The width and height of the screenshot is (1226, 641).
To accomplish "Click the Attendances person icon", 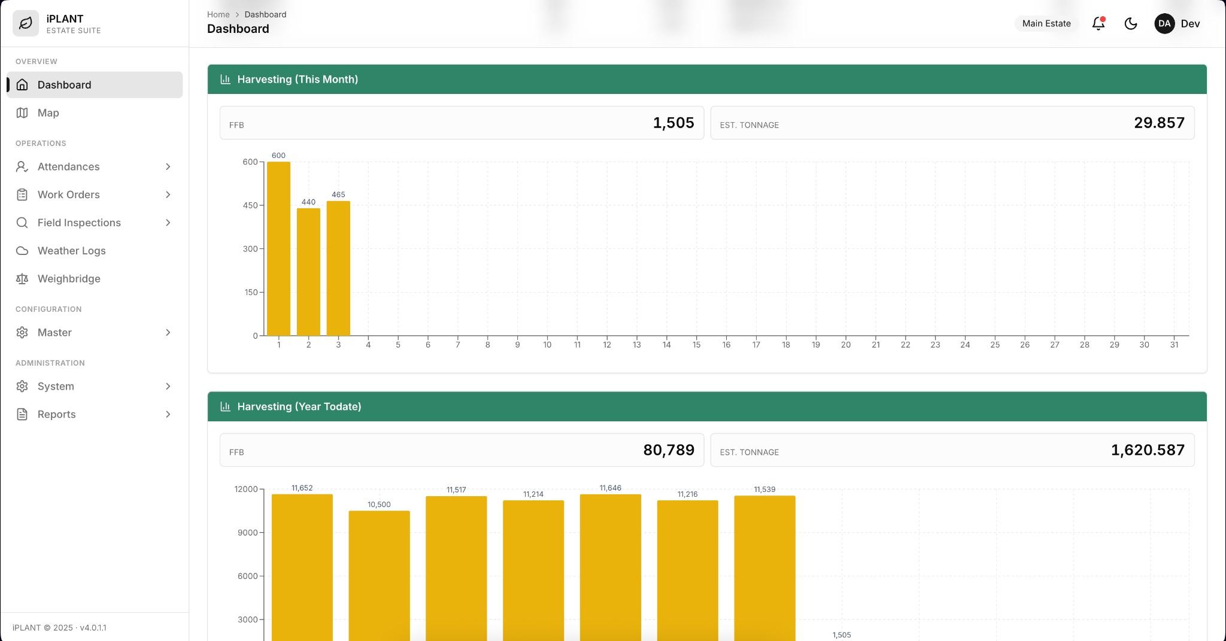I will 22,167.
